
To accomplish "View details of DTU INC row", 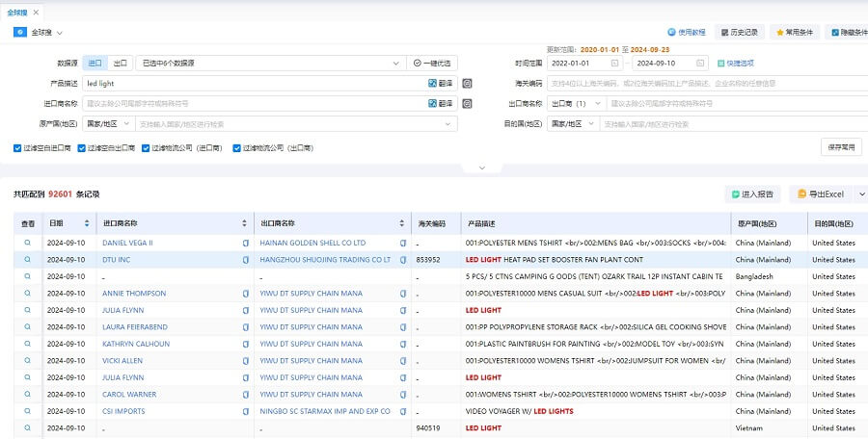I will pos(28,259).
